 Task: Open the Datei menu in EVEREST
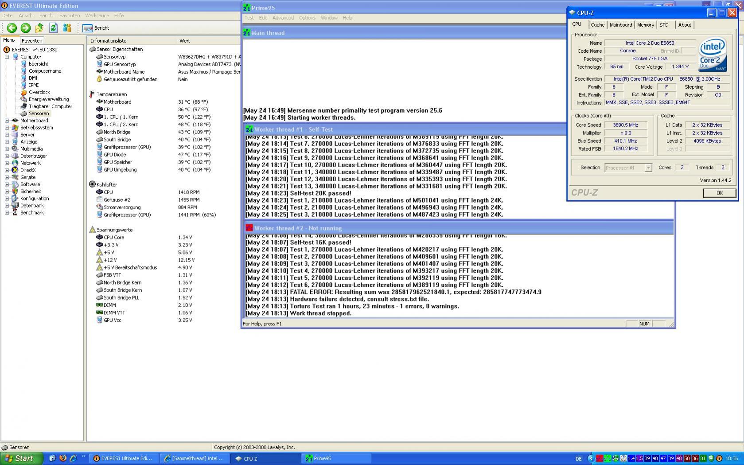(x=8, y=16)
